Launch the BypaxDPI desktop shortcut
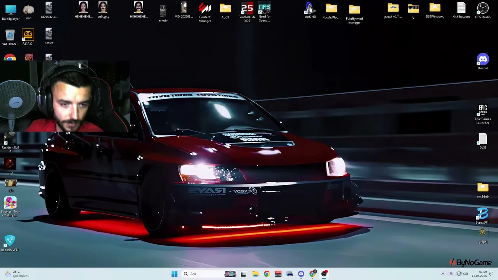This screenshot has height=280, width=498. 482,216
